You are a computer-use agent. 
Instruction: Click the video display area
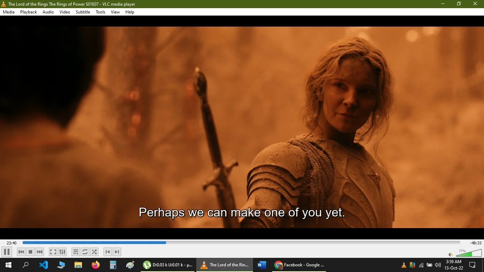pos(242,127)
